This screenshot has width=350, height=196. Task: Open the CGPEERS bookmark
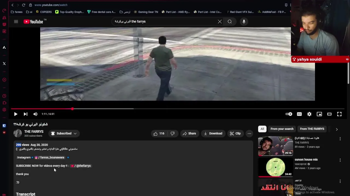pyautogui.click(x=44, y=12)
